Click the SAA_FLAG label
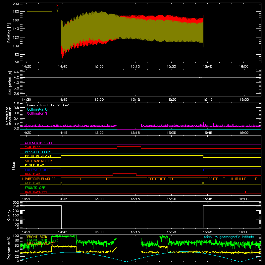Screen dimensions: 265x265 (32, 174)
